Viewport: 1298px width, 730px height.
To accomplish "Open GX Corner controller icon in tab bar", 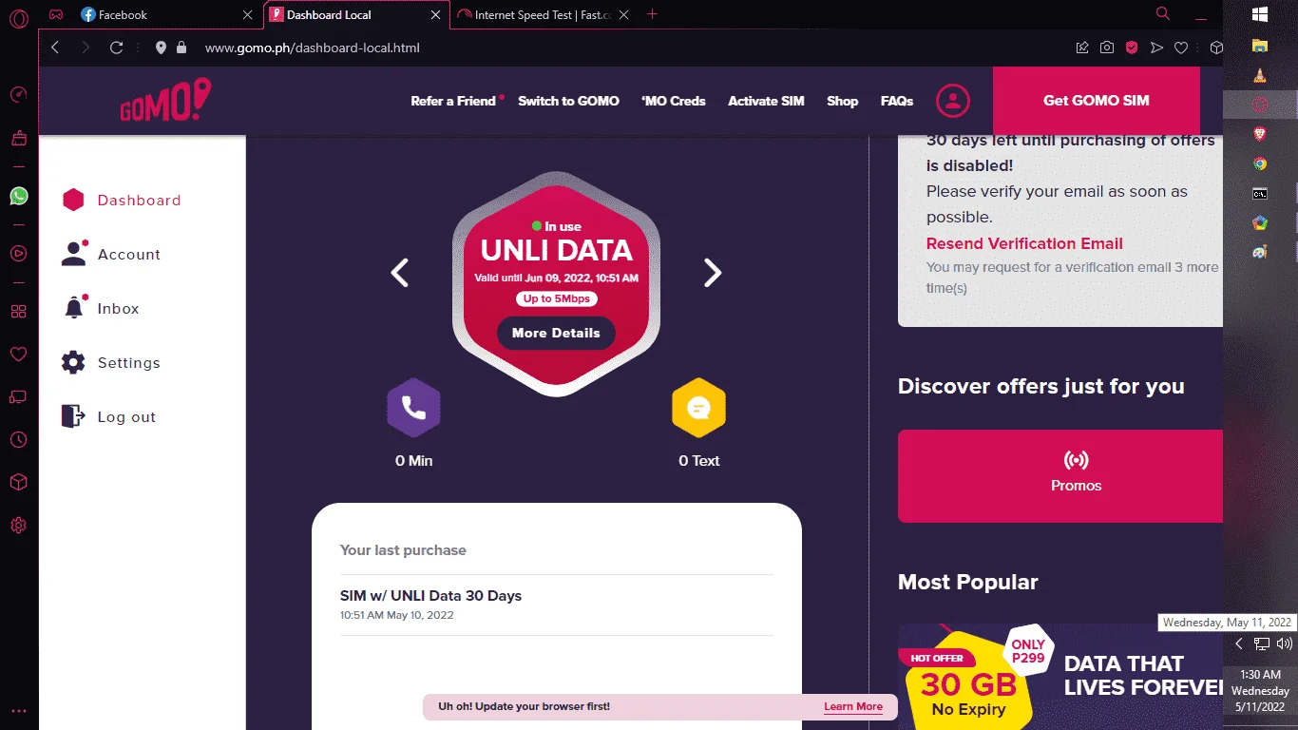I will point(57,14).
